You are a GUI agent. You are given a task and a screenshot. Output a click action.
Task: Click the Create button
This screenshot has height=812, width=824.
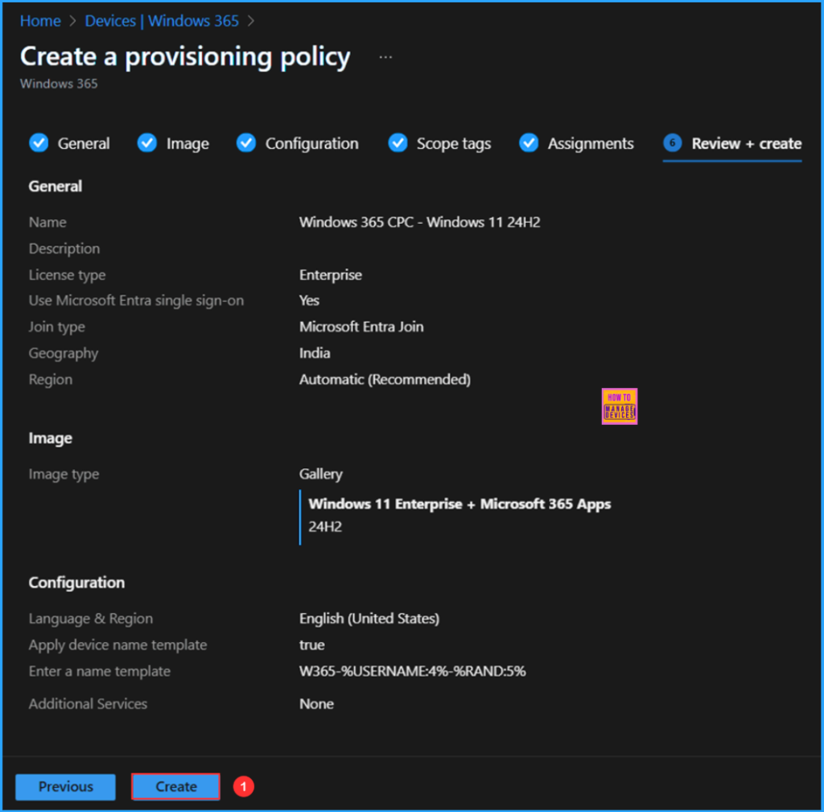(x=176, y=787)
